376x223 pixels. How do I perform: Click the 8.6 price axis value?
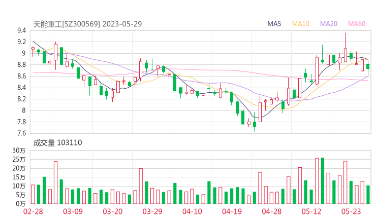[x=21, y=77]
